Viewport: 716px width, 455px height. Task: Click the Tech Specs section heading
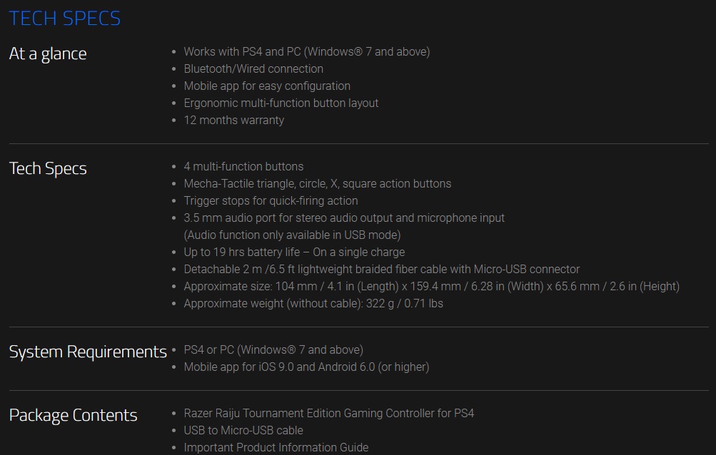point(48,169)
